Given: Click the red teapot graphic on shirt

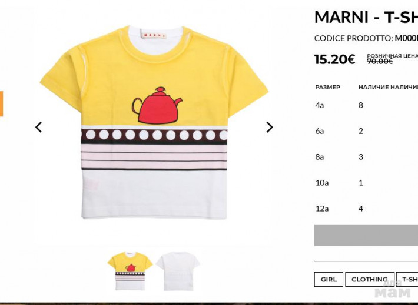Looking at the screenshot, I should click(157, 105).
